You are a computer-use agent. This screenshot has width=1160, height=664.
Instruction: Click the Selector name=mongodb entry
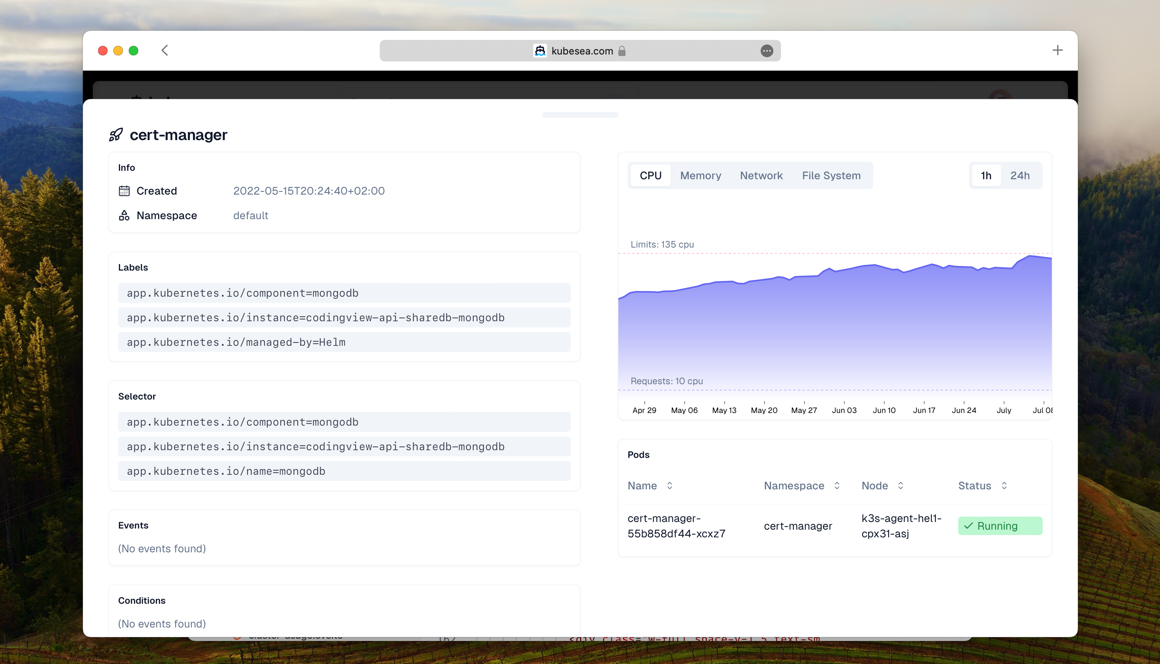point(344,471)
